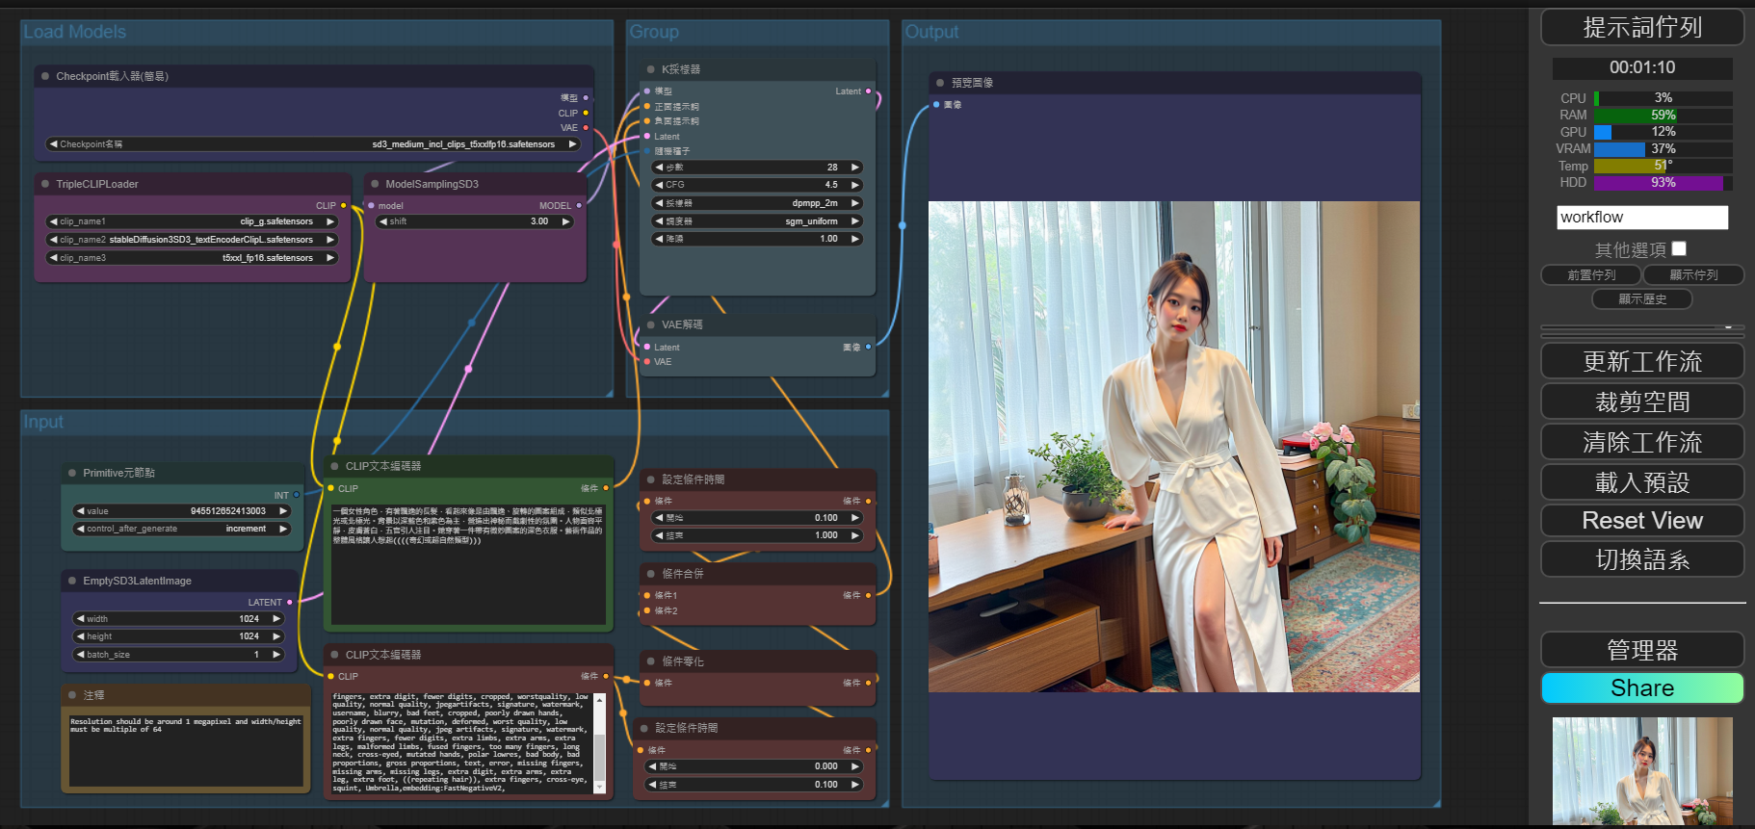Open the control_after_generate increment selector

click(x=182, y=529)
